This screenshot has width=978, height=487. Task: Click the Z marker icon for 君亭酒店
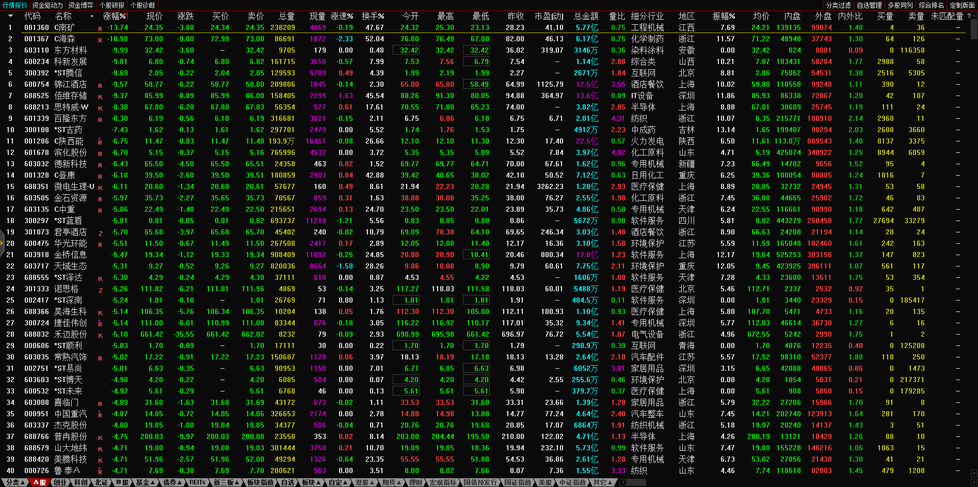coord(100,233)
